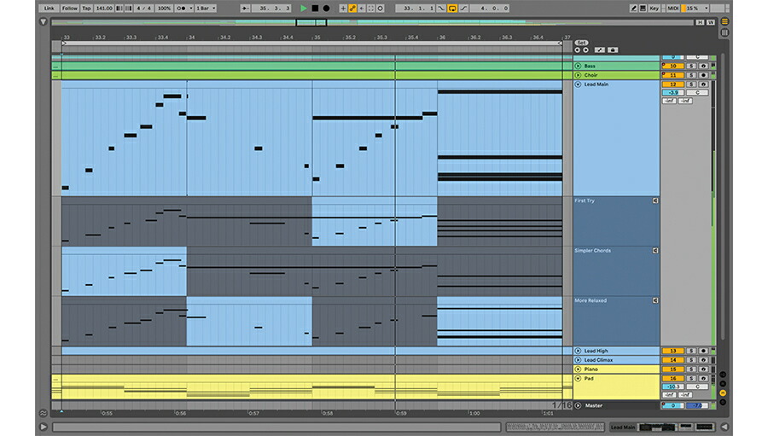Toggle the Draw Mode pencil icon
768x436 pixels.
click(x=634, y=8)
